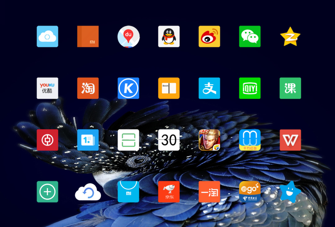Open Sina Weibo app icon
The image size is (335, 227).
pos(209,37)
